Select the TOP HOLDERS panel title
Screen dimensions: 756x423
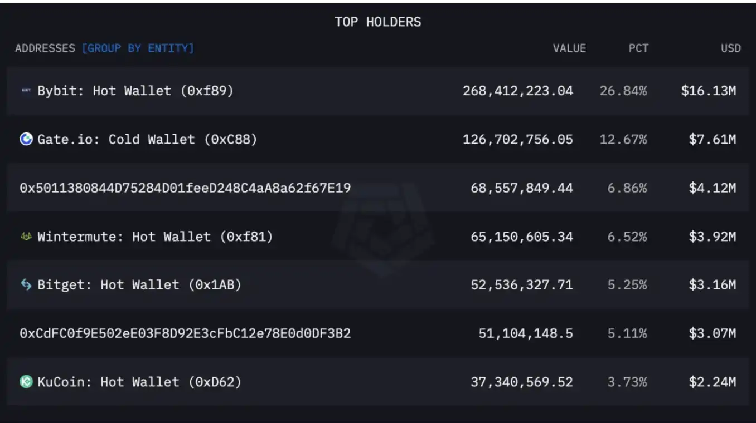[x=377, y=22]
